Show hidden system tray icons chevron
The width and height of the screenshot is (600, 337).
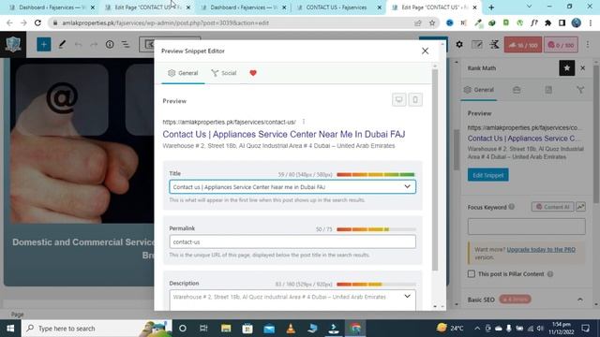(x=477, y=329)
